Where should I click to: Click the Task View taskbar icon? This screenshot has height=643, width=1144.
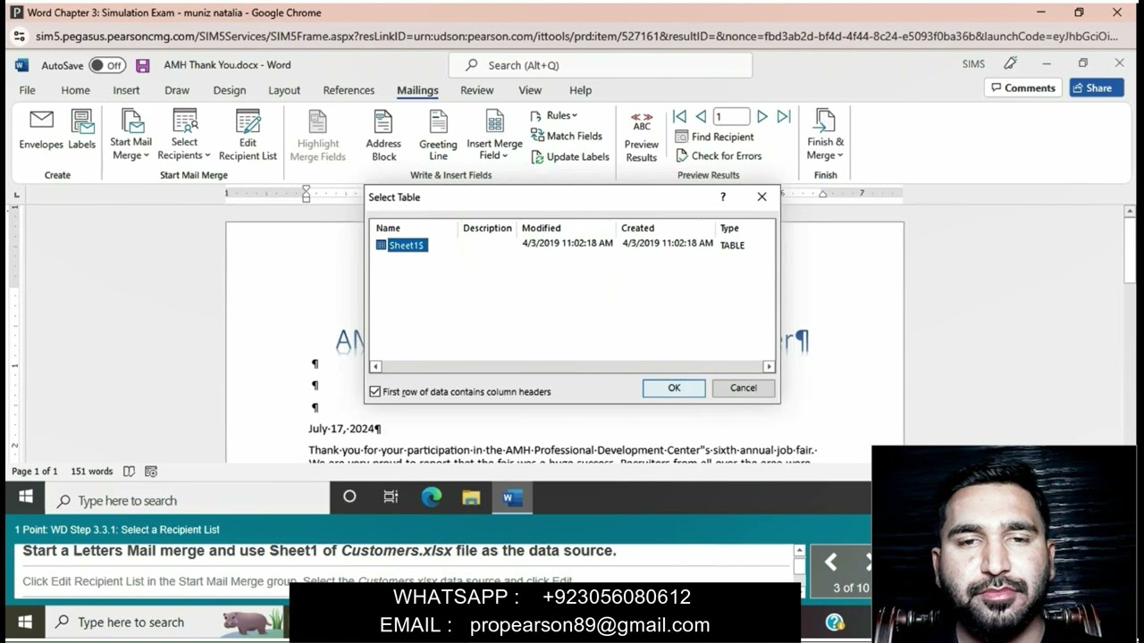pos(391,497)
